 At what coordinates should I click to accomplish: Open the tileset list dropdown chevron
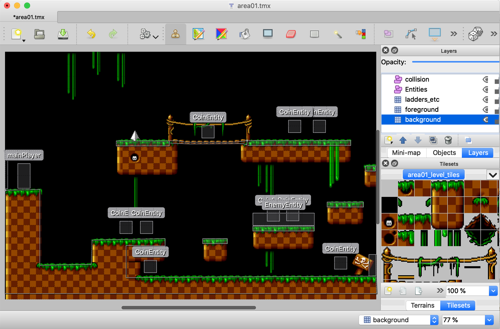coord(493,175)
